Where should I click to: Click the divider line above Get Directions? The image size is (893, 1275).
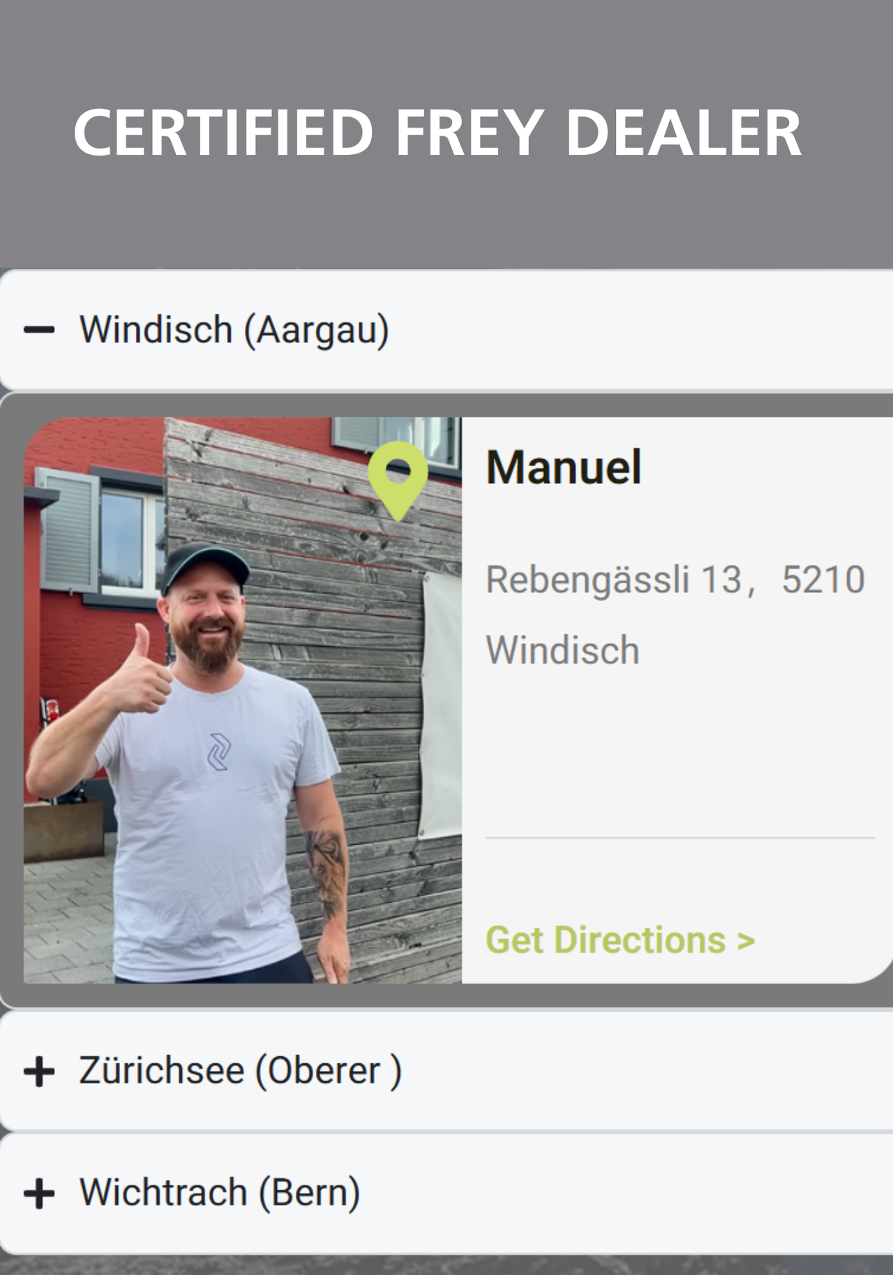tap(680, 838)
